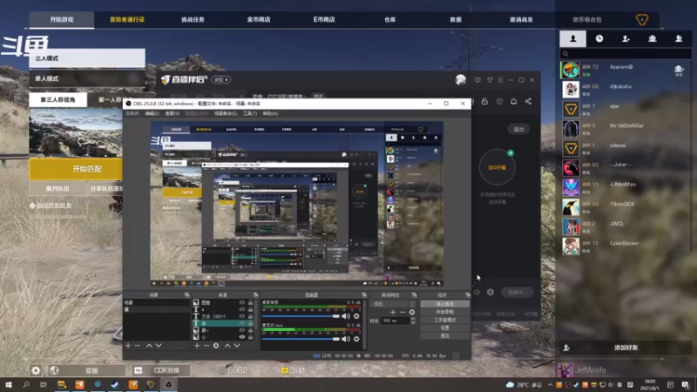This screenshot has height=392, width=697.
Task: Open settings gear at bottom of streaming companion
Action: (x=491, y=292)
